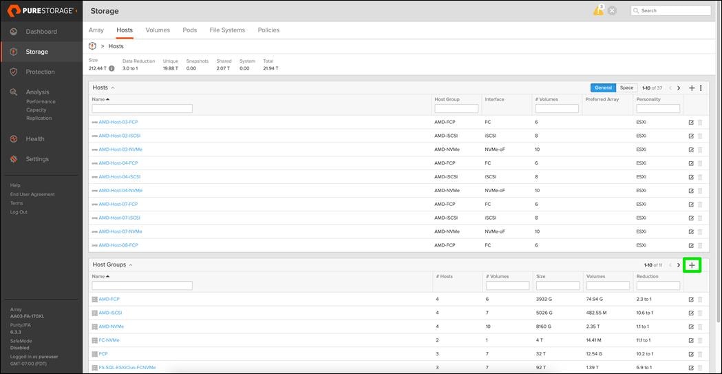
Task: Click the Search field
Action: 670,10
